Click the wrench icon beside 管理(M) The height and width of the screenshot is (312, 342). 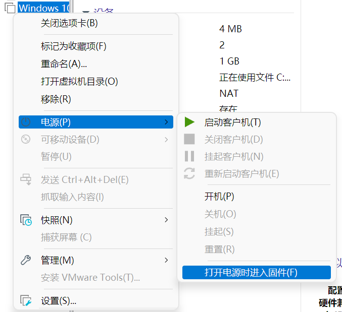[x=26, y=260]
